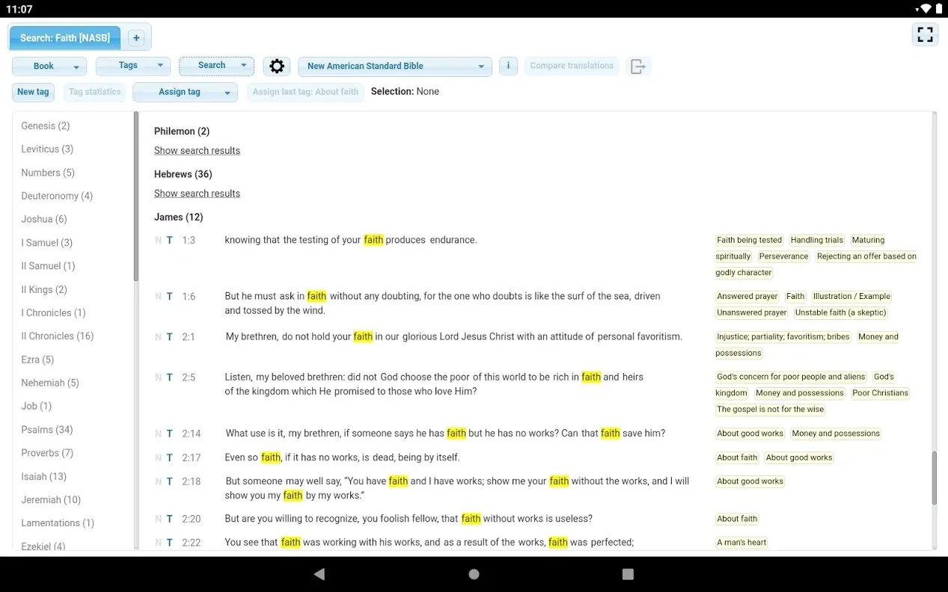Click 'The gospel is not for the wise' tag

coord(770,410)
